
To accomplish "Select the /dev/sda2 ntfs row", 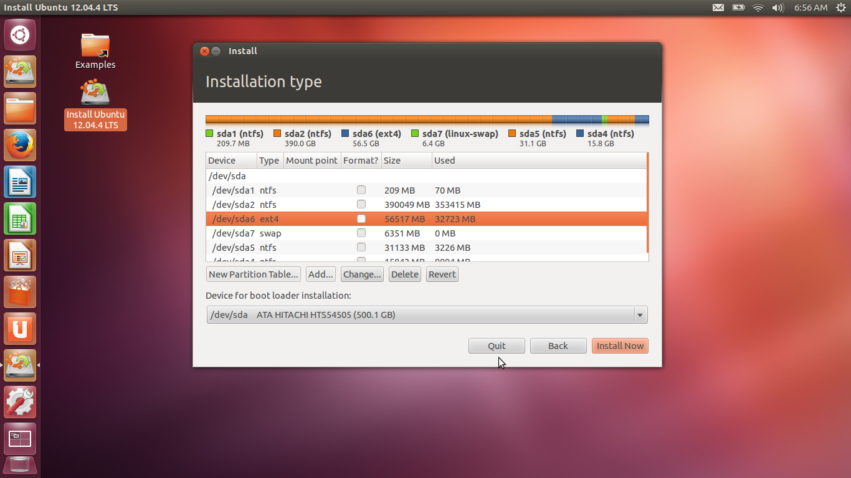I will point(426,204).
